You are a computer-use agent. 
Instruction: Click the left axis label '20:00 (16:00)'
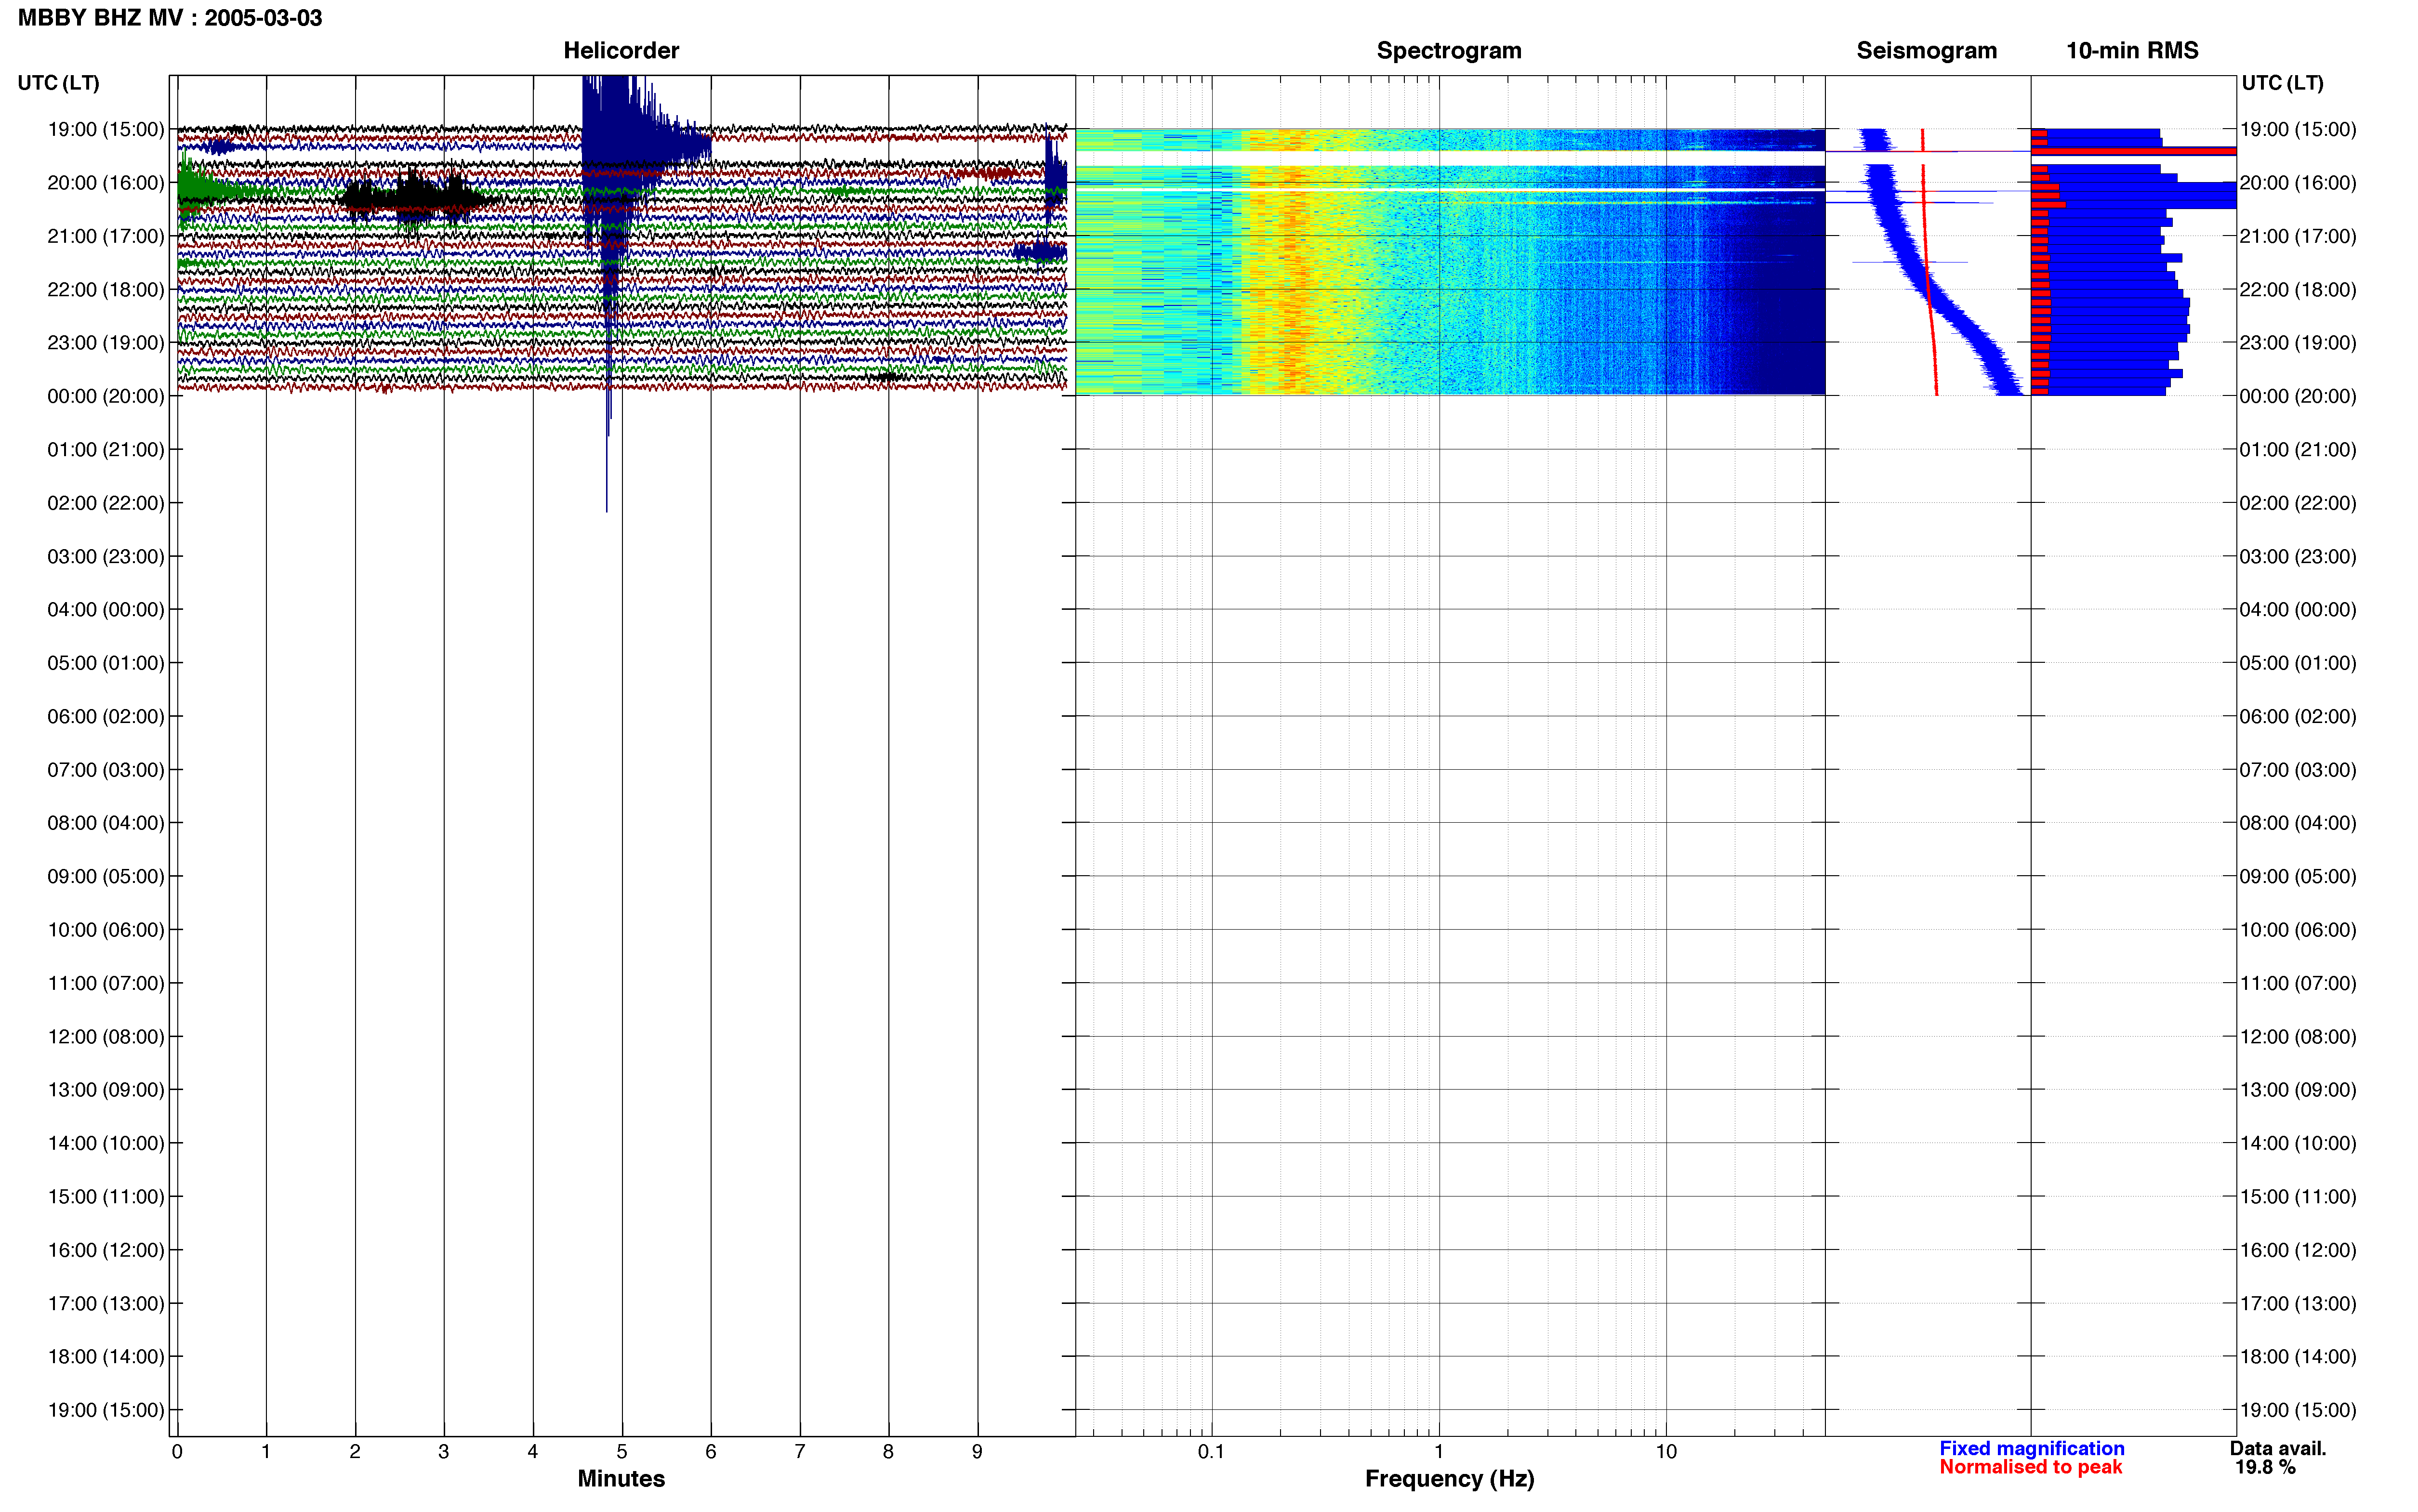click(x=106, y=183)
